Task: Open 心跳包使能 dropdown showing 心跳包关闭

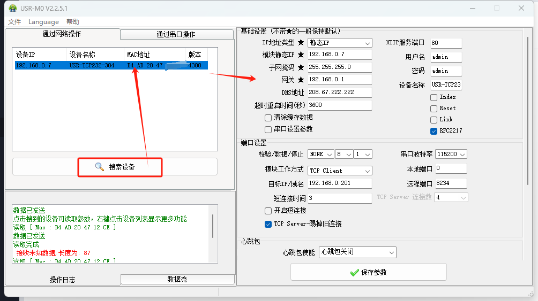Action: coord(357,252)
